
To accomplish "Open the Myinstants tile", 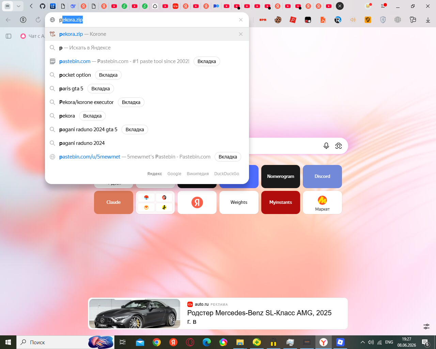I will click(281, 202).
